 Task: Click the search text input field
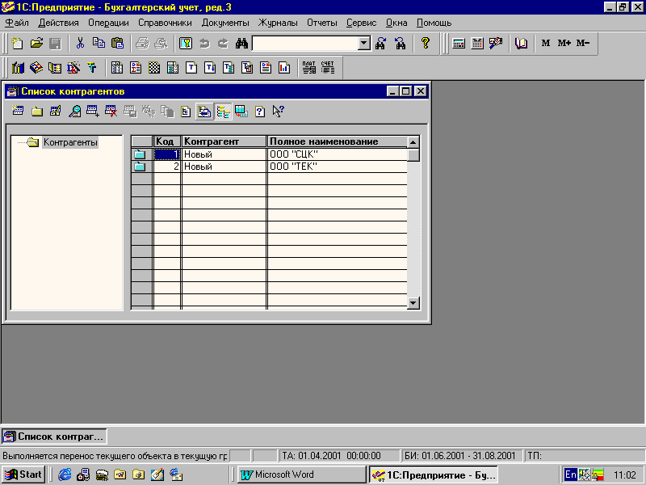[x=305, y=44]
